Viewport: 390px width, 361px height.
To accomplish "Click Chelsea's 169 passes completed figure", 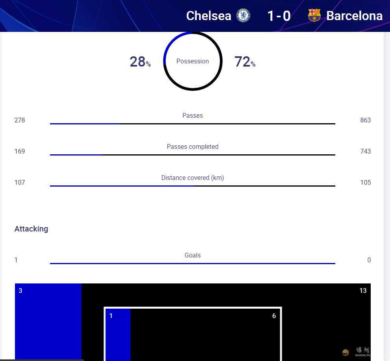I will tap(20, 151).
